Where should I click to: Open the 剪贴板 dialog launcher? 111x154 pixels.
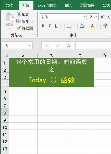[35, 36]
